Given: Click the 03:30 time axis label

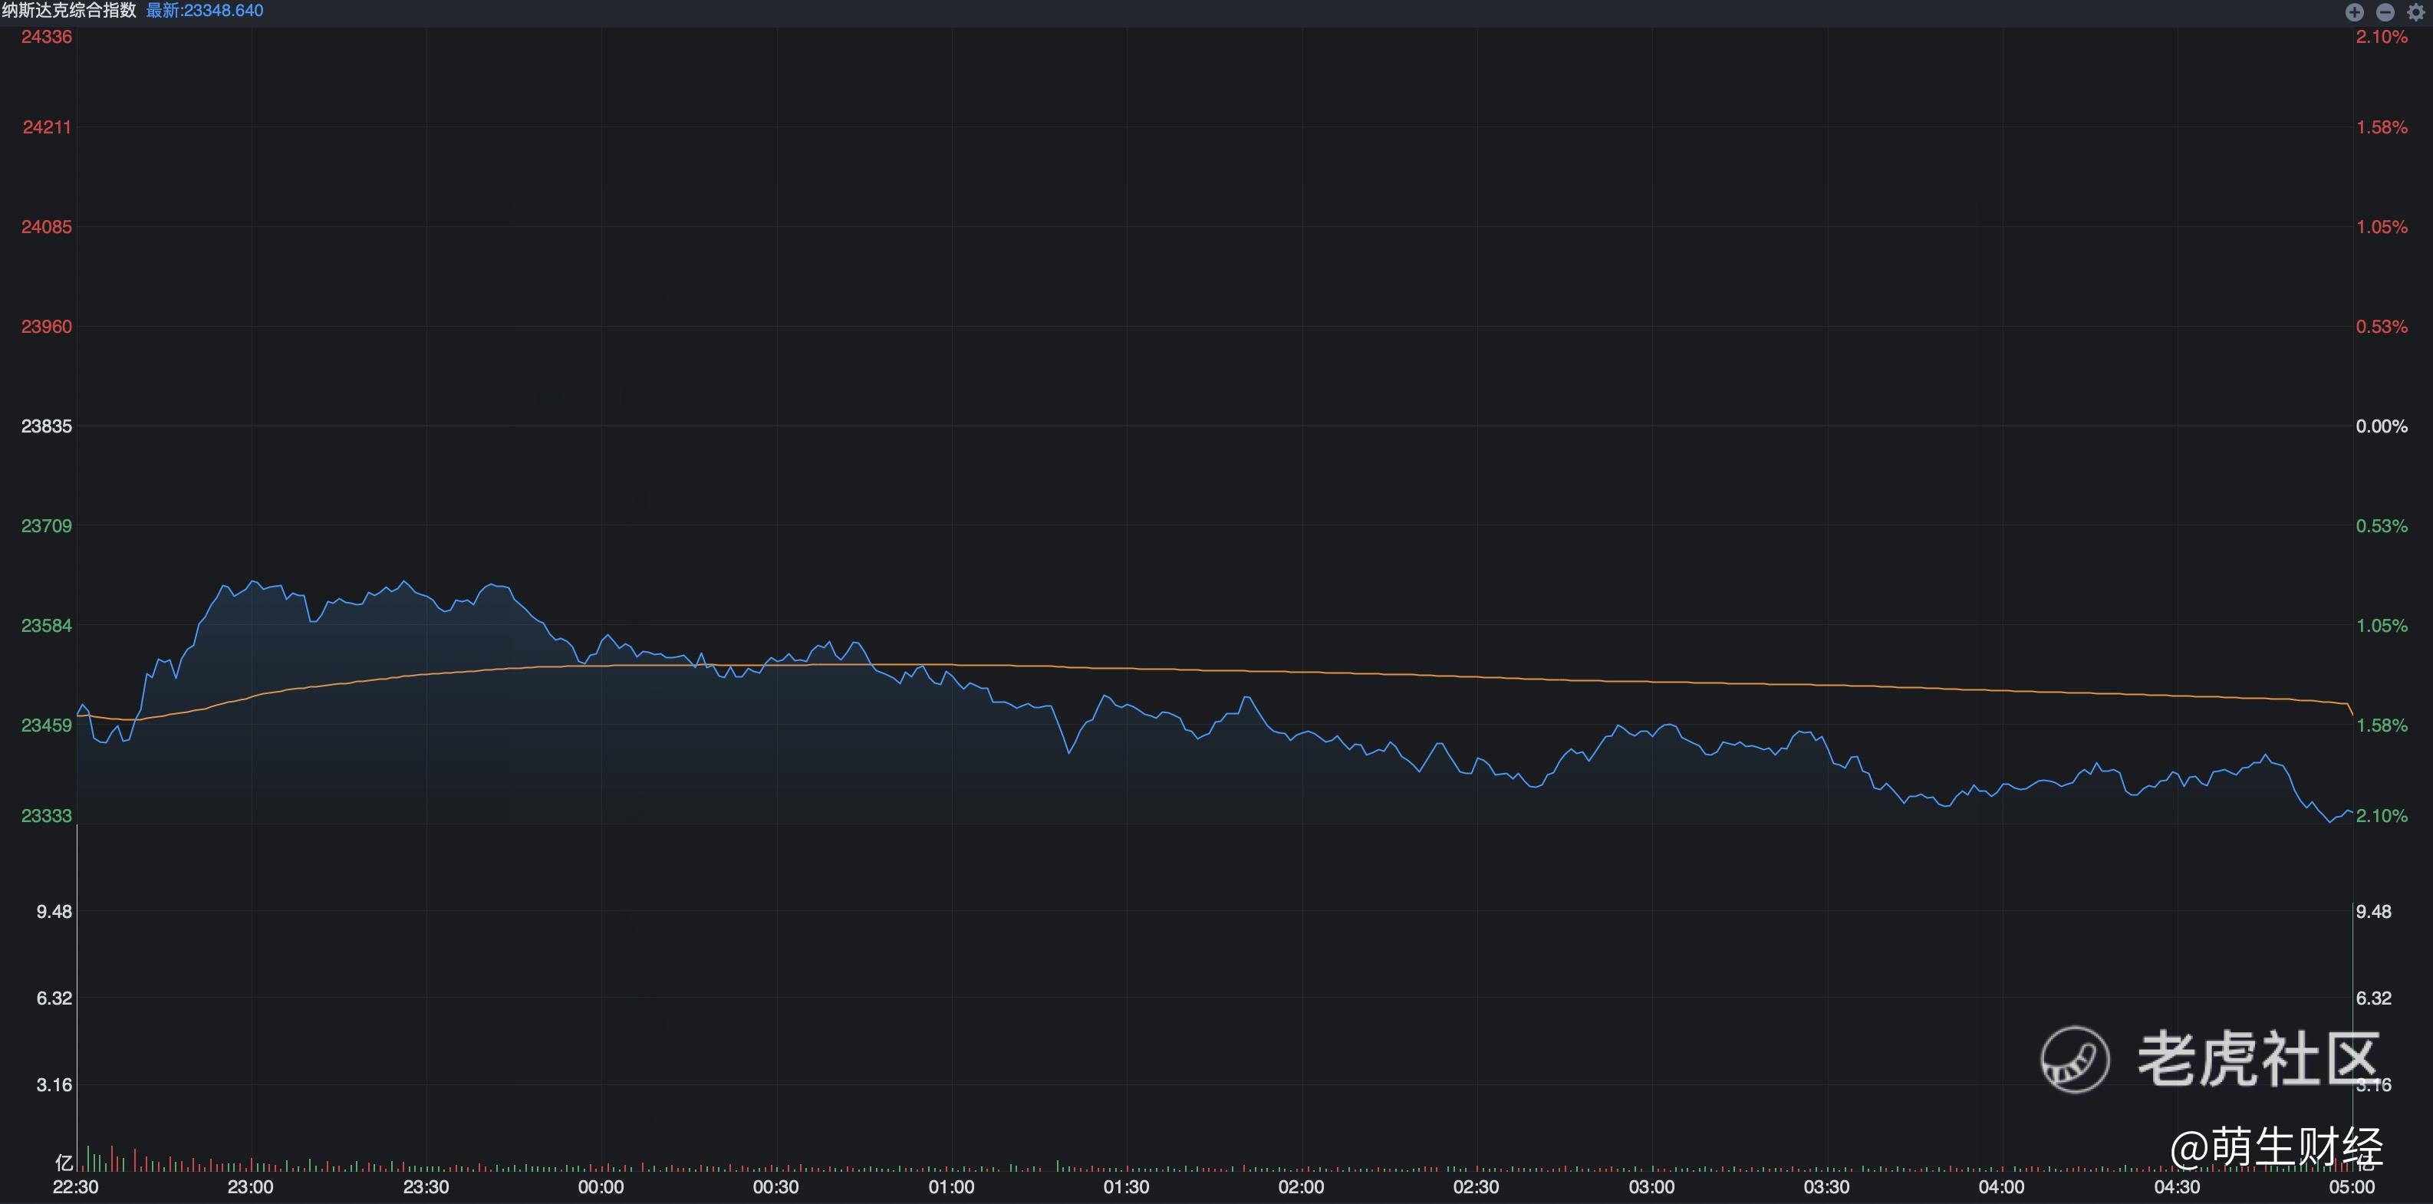Looking at the screenshot, I should [1826, 1187].
